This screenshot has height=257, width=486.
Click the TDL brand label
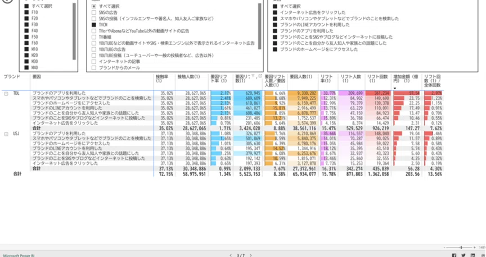coord(16,93)
